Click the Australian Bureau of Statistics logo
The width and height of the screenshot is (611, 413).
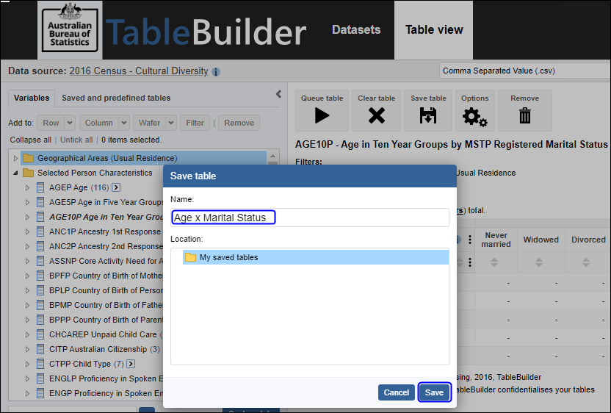(70, 30)
